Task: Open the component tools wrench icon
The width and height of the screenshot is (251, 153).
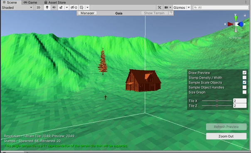Action: click(x=159, y=7)
